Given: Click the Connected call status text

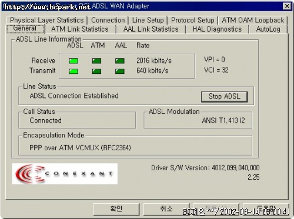Looking at the screenshot, I should pos(45,120).
